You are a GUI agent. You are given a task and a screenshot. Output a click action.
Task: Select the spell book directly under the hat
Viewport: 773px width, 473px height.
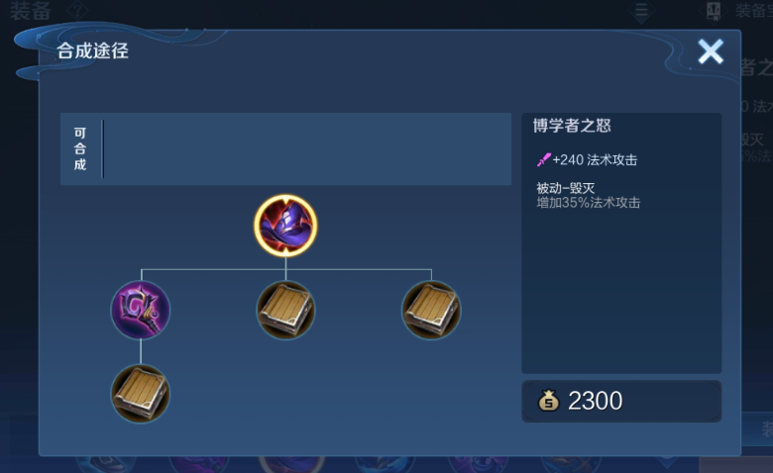click(x=285, y=310)
